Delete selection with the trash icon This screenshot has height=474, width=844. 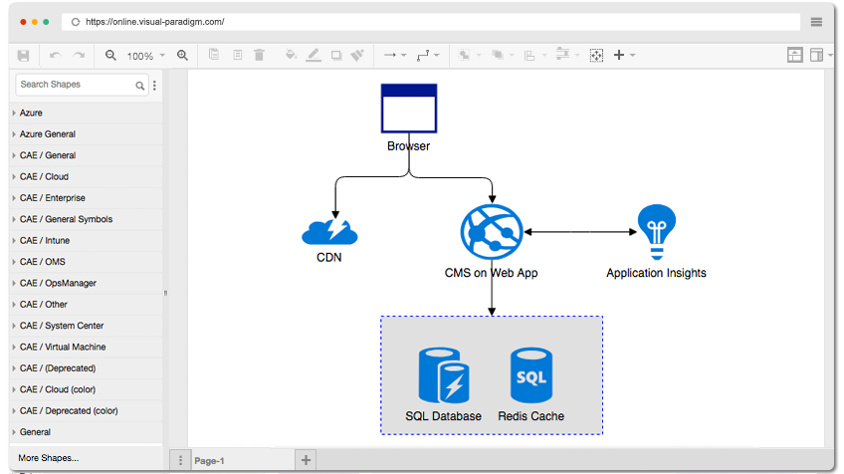point(259,55)
